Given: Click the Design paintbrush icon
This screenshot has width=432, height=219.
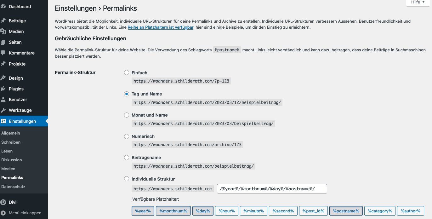Looking at the screenshot, I should click(x=3, y=78).
